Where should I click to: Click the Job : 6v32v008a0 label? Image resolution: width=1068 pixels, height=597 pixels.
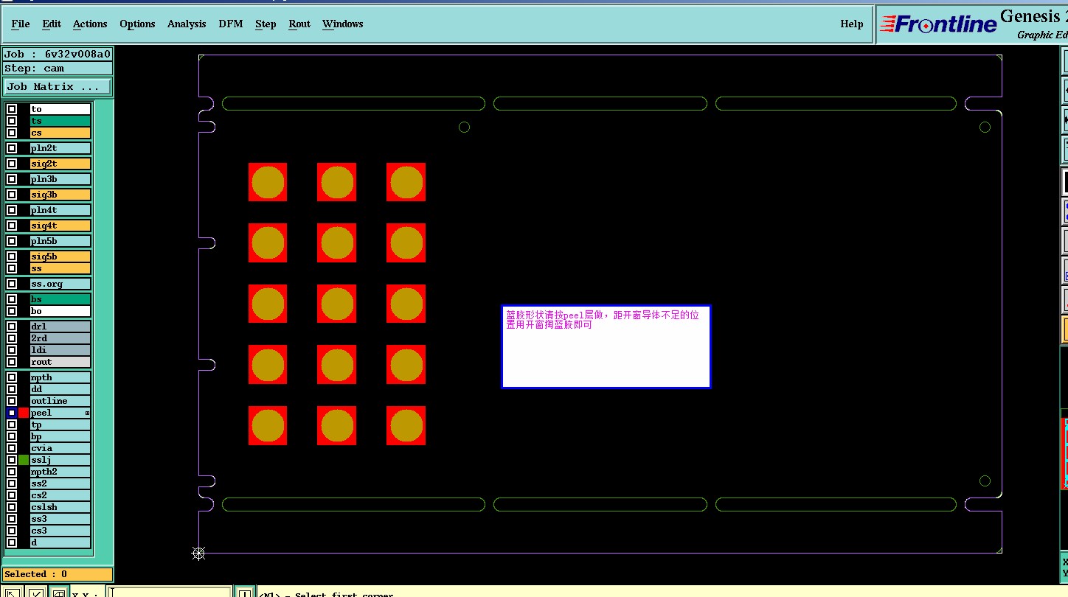58,54
